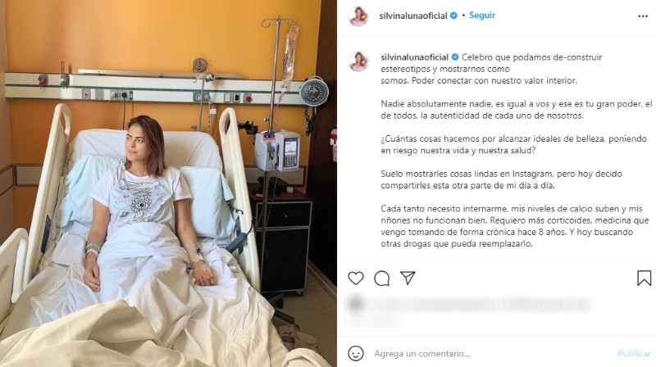Screen dimensions: 656x367
Task: Share post with paper plane icon
Action: [x=408, y=278]
